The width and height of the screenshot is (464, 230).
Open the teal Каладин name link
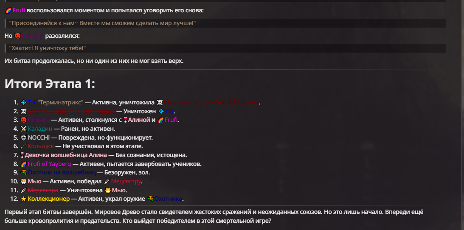click(x=40, y=129)
